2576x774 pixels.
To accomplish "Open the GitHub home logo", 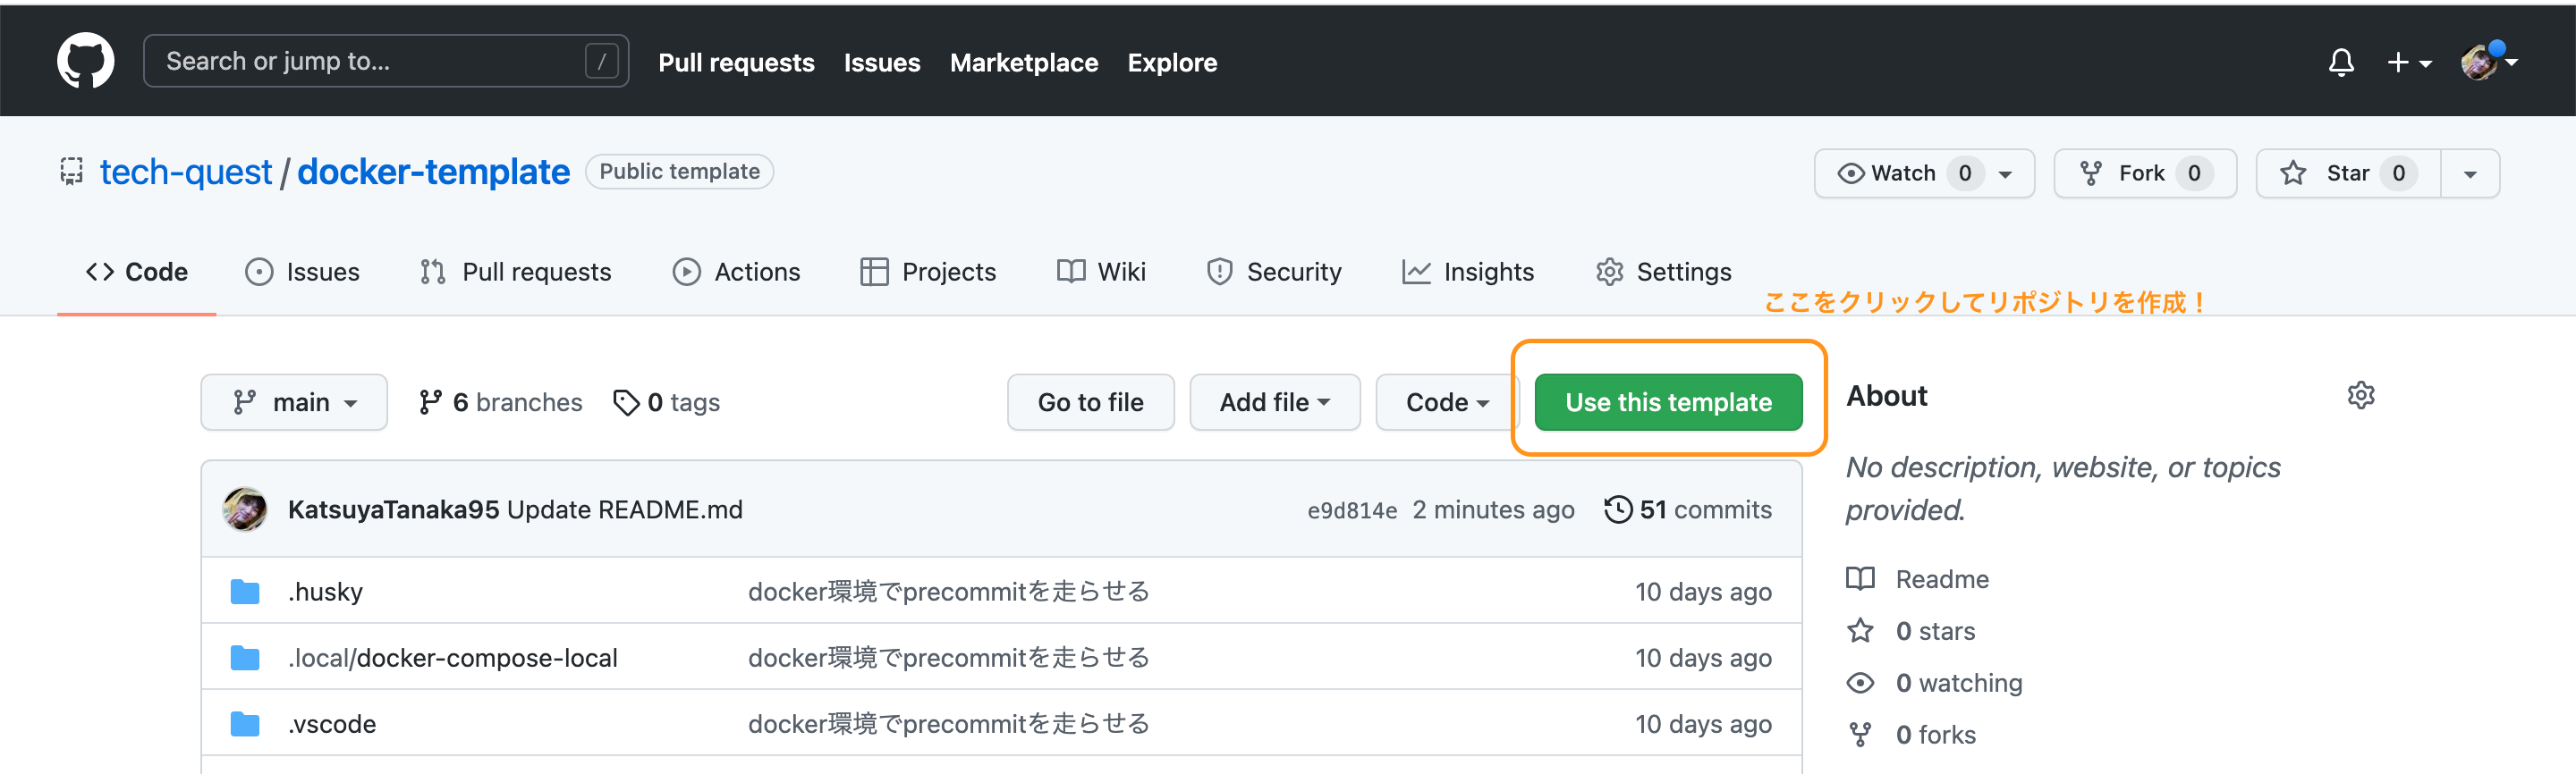I will [85, 61].
